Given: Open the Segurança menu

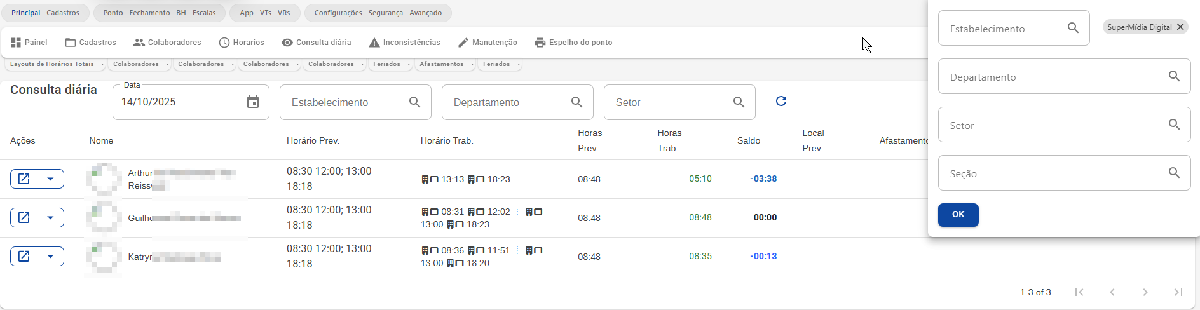Looking at the screenshot, I should click(x=386, y=13).
